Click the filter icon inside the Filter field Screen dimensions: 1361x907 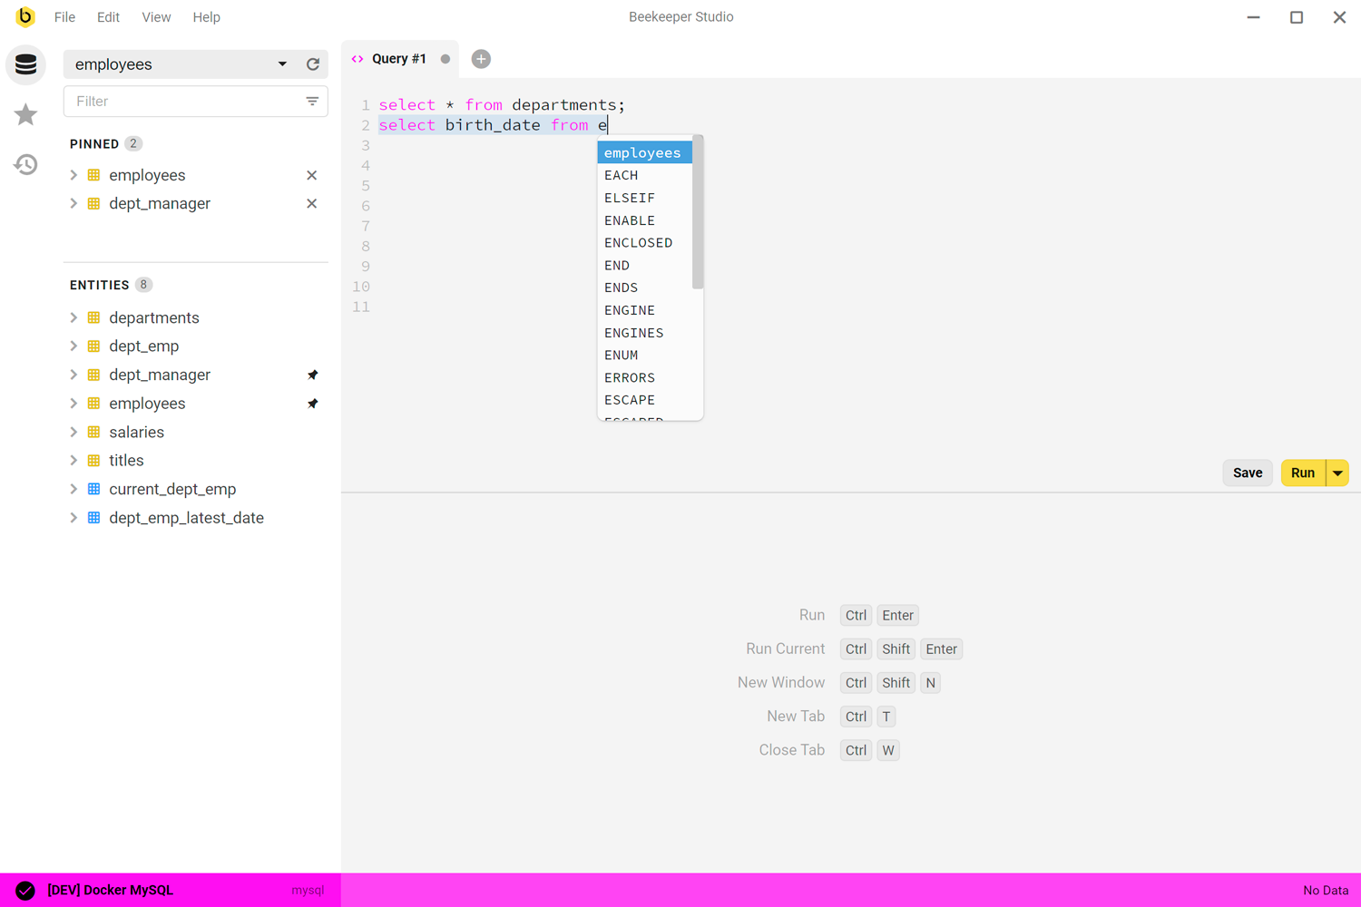point(313,101)
